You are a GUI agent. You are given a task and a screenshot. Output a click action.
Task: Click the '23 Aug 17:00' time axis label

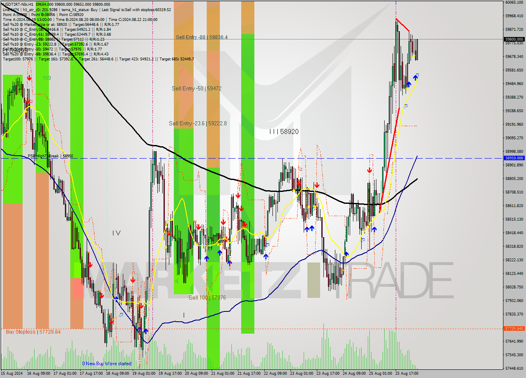(328, 374)
